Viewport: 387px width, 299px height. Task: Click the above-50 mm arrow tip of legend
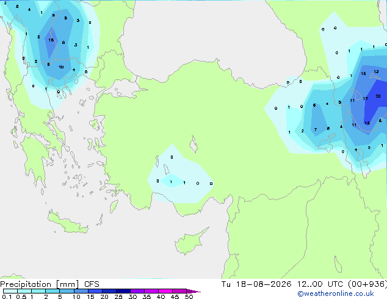(193, 291)
